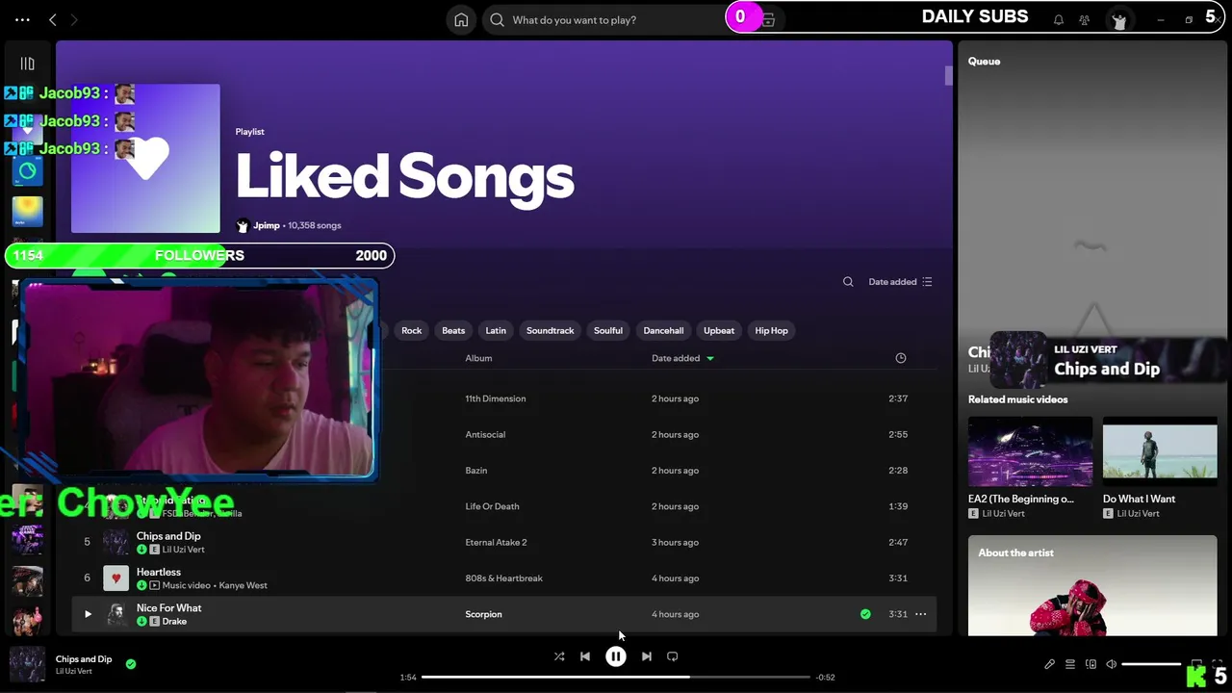Image resolution: width=1232 pixels, height=693 pixels.
Task: Toggle liked checkmark for now playing song
Action: [131, 663]
